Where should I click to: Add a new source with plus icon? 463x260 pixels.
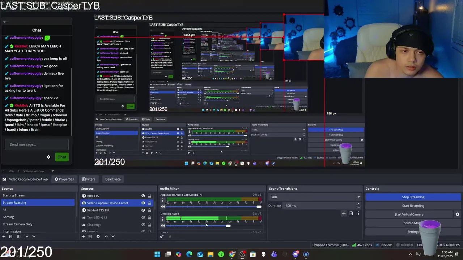(x=83, y=237)
